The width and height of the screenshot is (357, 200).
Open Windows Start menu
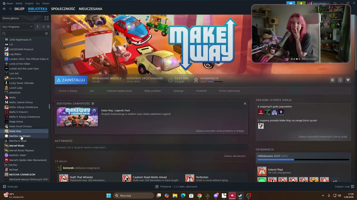(108, 196)
